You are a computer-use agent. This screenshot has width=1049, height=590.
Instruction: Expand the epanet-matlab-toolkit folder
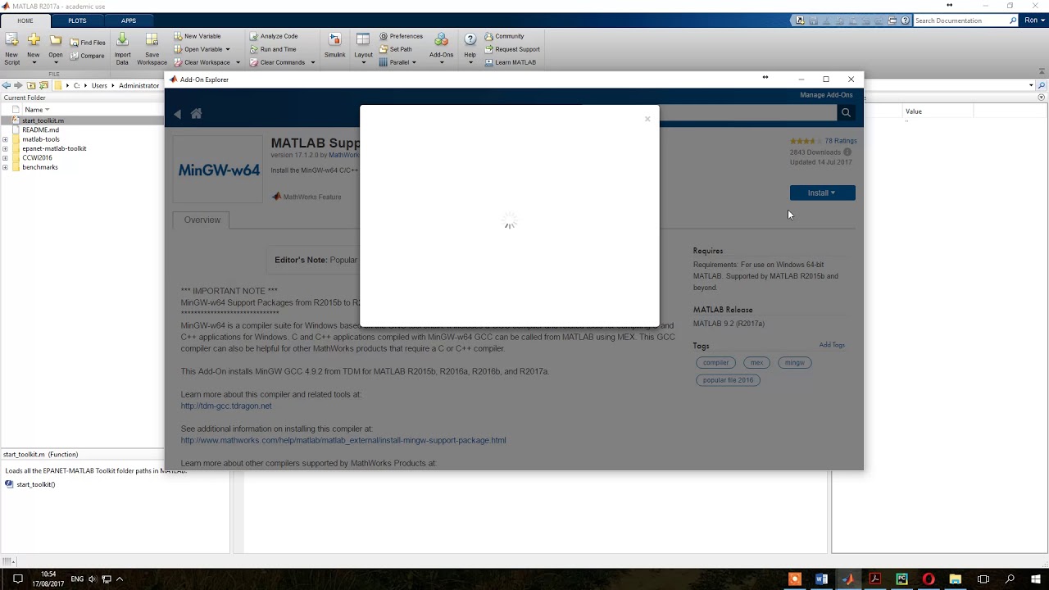pos(5,148)
